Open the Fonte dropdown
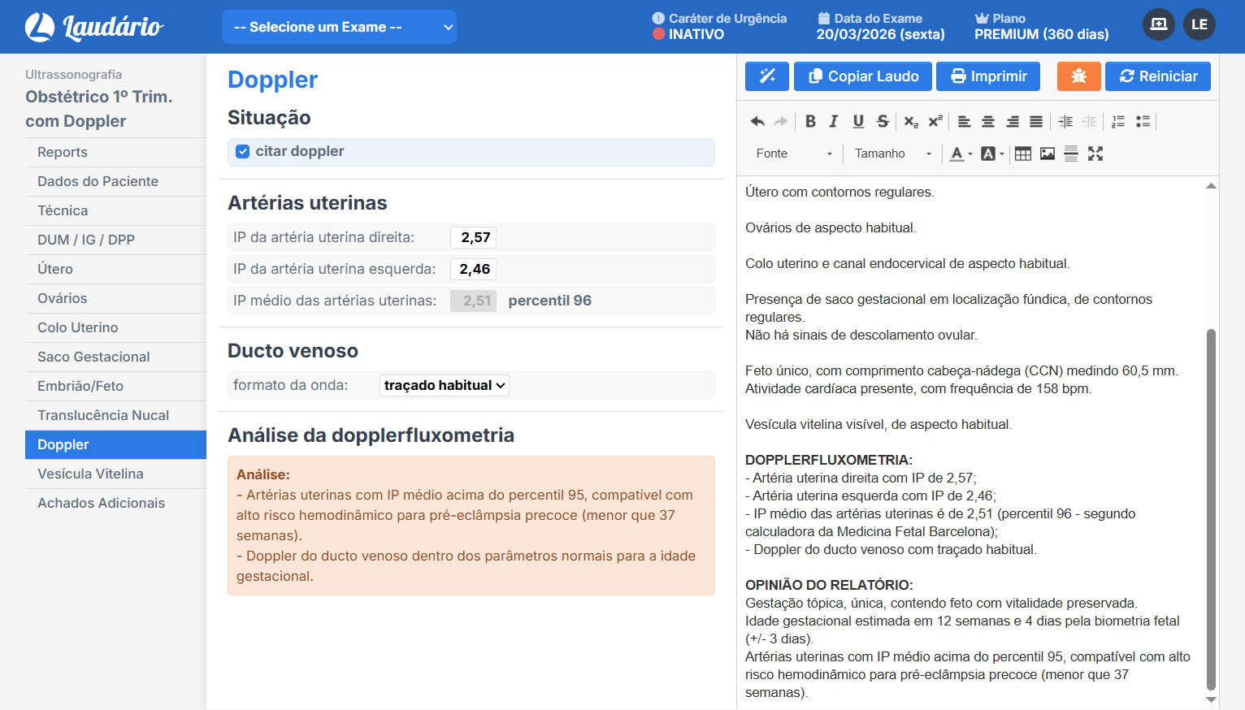Image resolution: width=1245 pixels, height=710 pixels. point(792,153)
